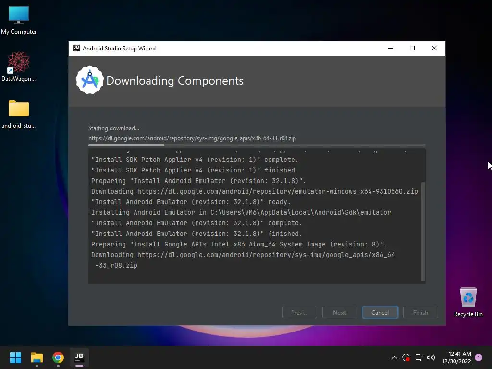492x369 pixels.
Task: Show hidden system tray icons
Action: 394,357
